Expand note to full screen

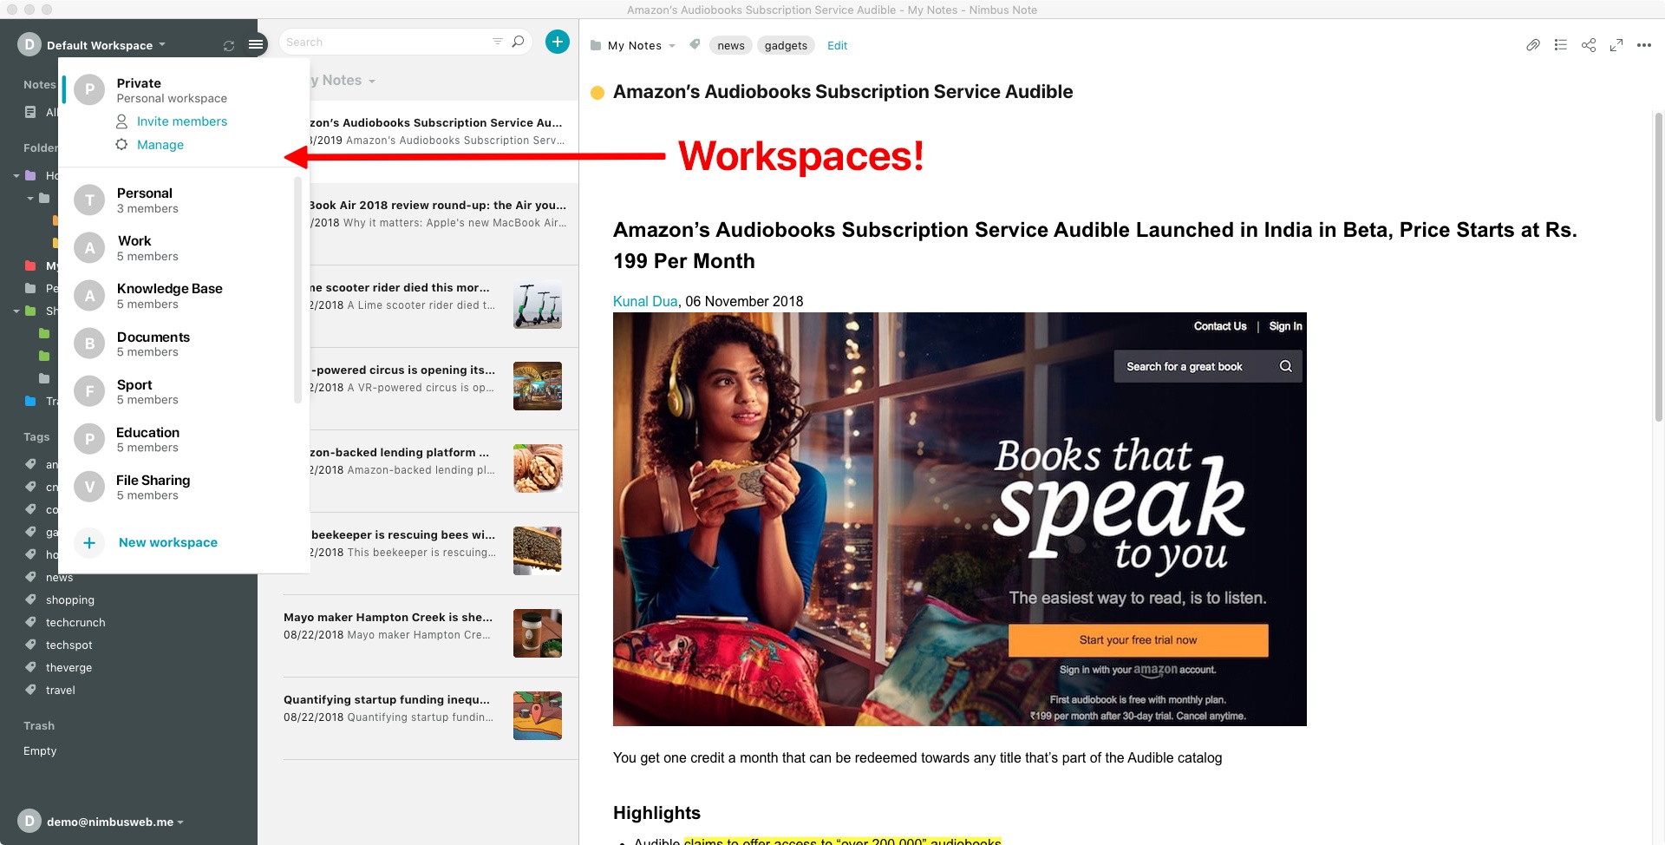click(x=1616, y=45)
